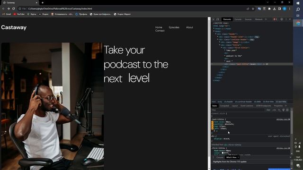This screenshot has height=170, width=303.
Task: Click the About navigation link
Action: (x=189, y=27)
